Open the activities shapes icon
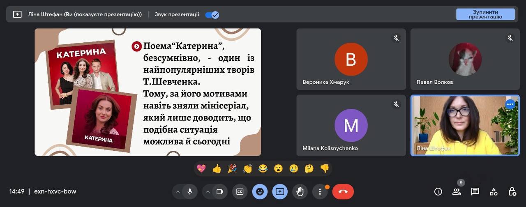This screenshot has height=207, width=526. click(494, 191)
